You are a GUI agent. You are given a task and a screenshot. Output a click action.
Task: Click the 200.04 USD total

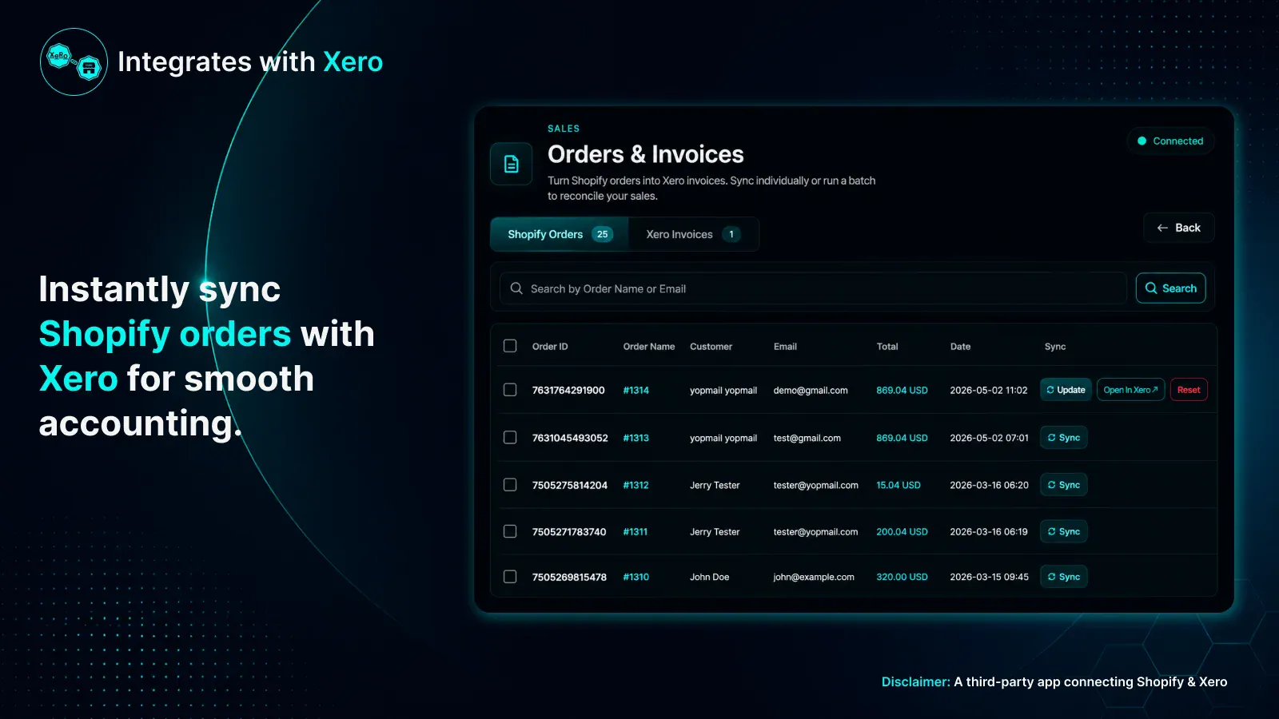coord(902,532)
